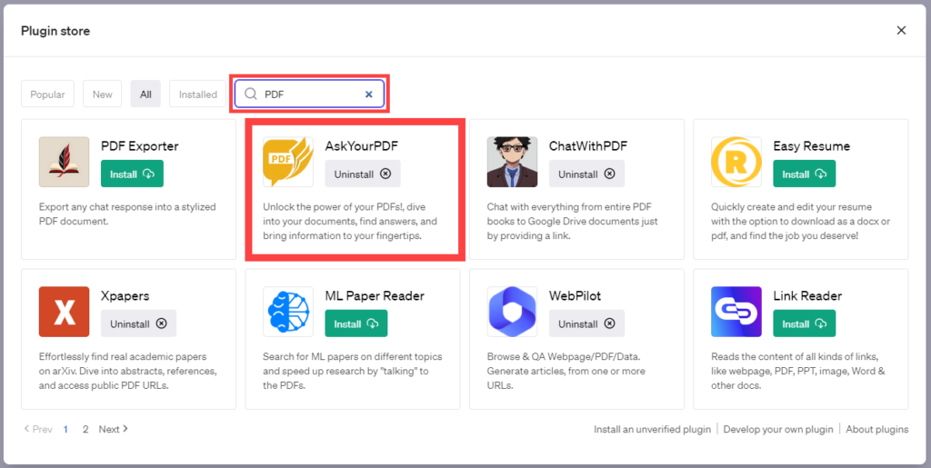Install the Link Reader plugin

pos(804,324)
